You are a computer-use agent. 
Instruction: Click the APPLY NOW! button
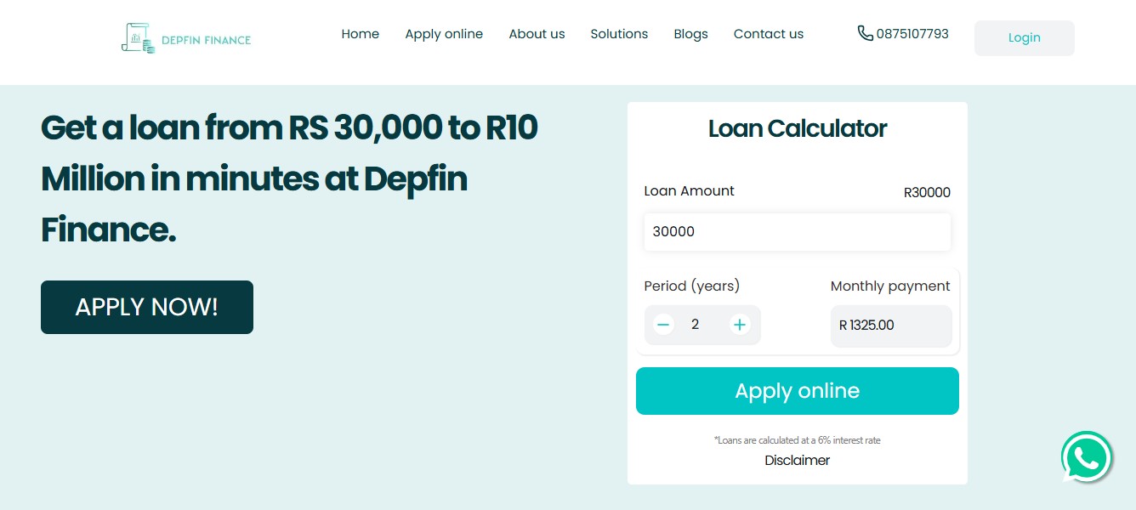[x=147, y=307]
